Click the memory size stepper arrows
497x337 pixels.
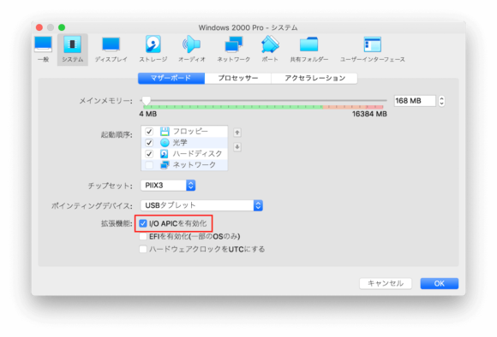(441, 101)
